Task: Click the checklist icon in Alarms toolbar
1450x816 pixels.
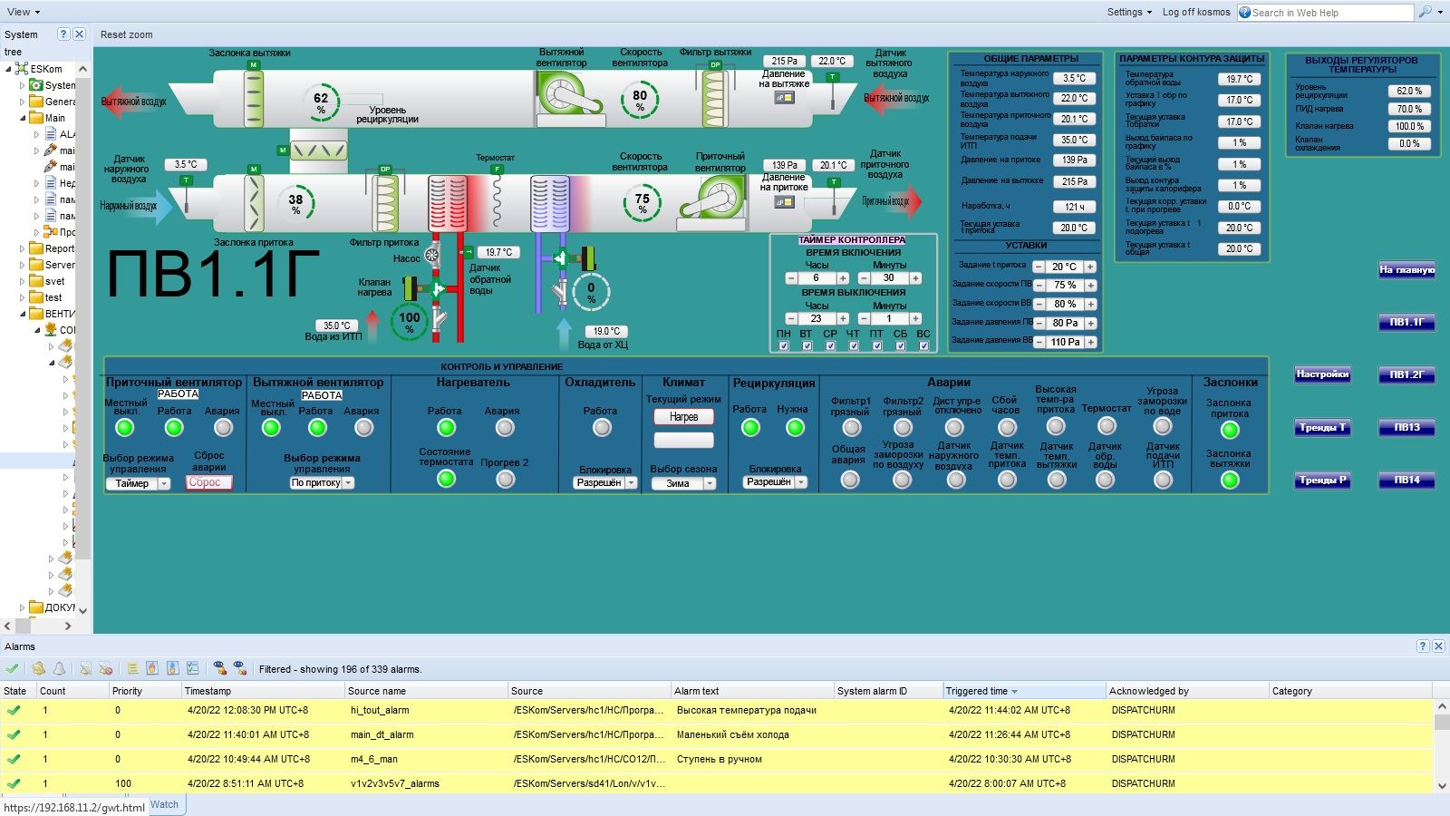Action: (x=192, y=668)
